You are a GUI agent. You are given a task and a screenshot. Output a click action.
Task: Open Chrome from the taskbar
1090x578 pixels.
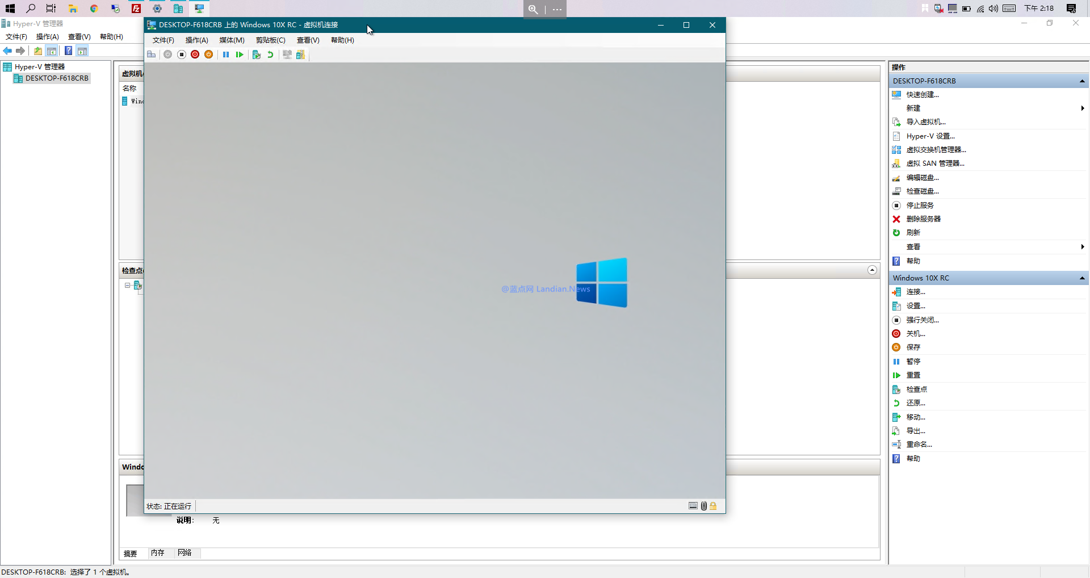coord(94,9)
